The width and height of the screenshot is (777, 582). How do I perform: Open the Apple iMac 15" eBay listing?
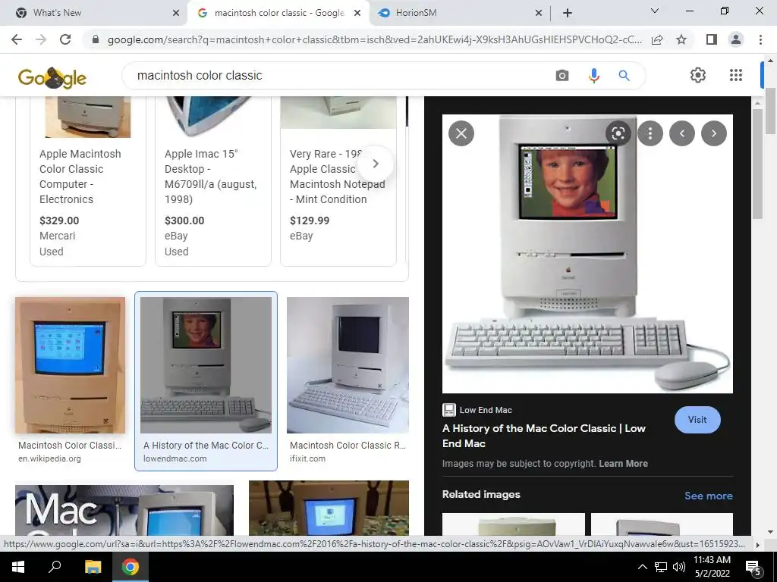pyautogui.click(x=213, y=182)
